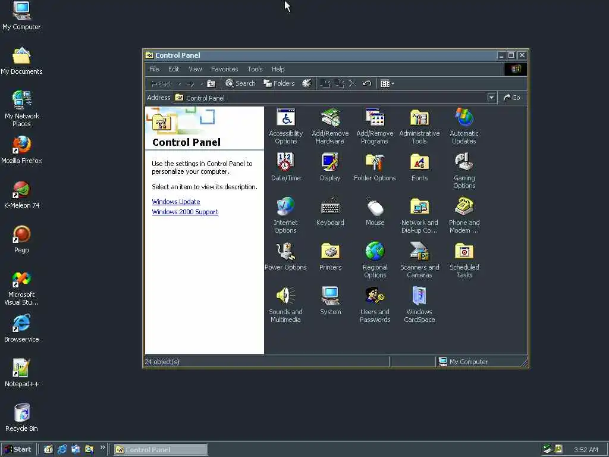Image resolution: width=609 pixels, height=457 pixels.
Task: Open Accessibility Options applet
Action: [286, 127]
